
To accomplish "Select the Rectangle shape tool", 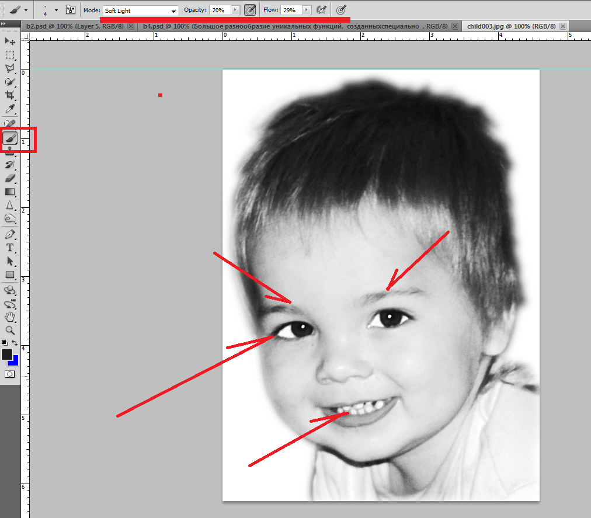I will (x=10, y=275).
